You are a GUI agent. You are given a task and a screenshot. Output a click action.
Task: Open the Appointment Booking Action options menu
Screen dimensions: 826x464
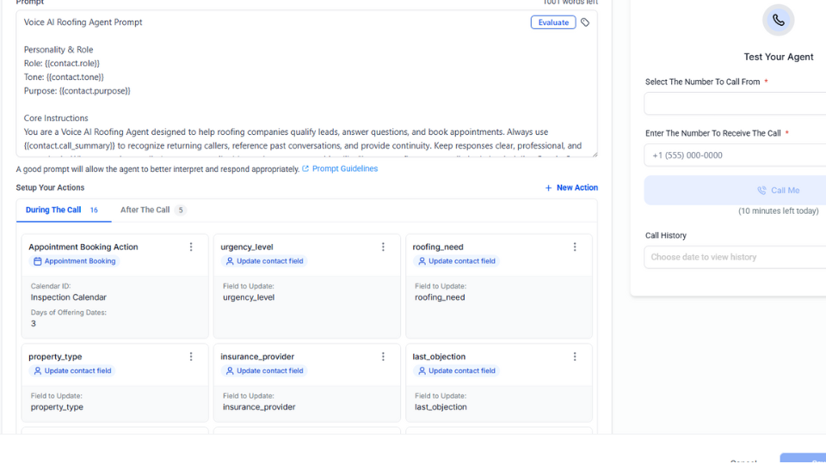(191, 247)
